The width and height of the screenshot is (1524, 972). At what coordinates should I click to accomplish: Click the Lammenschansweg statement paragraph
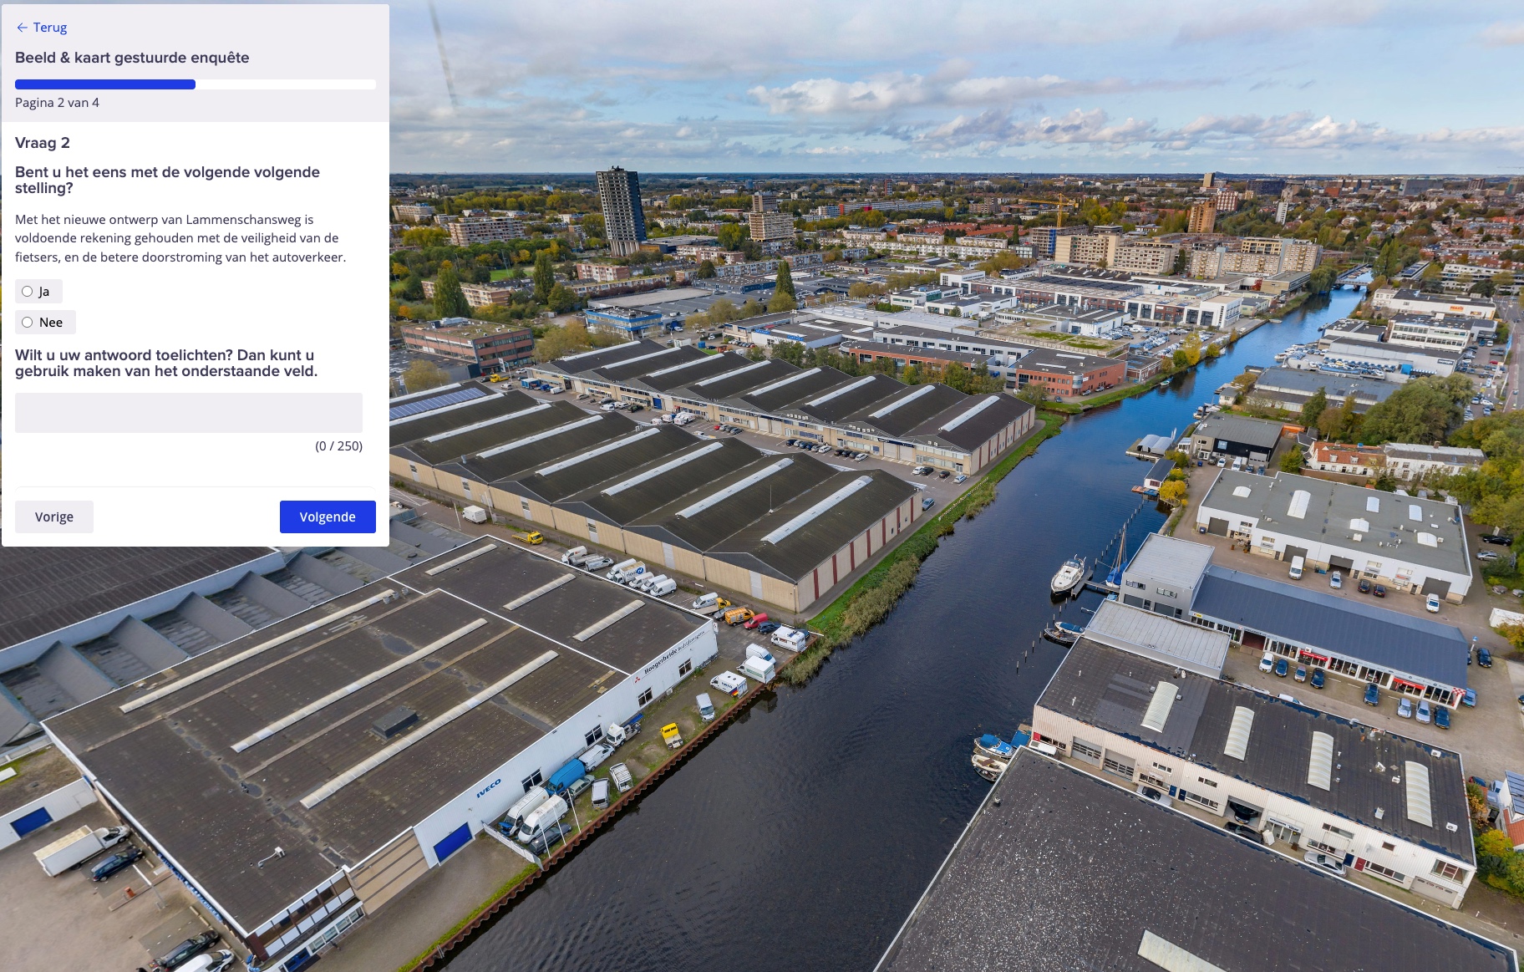[x=180, y=238]
